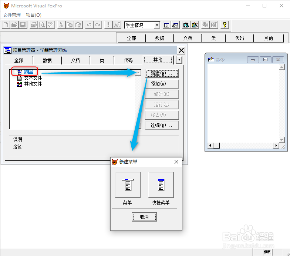
Task: Switch to 数据 tab in Project Manager
Action: tap(47, 60)
